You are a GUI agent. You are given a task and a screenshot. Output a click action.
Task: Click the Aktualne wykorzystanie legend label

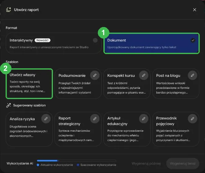[x=57, y=165]
